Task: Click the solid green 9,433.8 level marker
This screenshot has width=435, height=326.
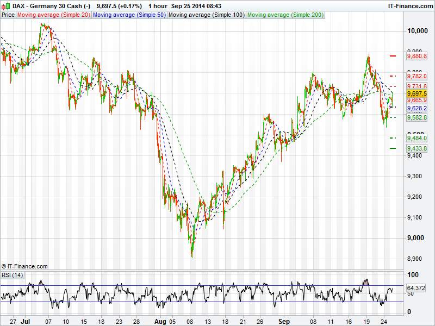Action: pyautogui.click(x=393, y=148)
